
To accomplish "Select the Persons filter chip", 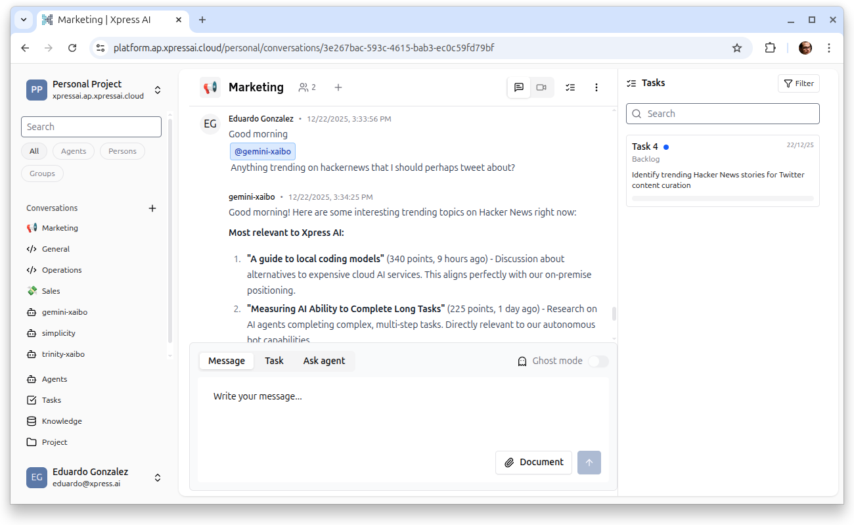I will click(122, 151).
